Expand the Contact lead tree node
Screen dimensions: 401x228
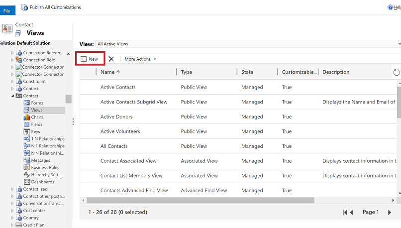point(12,189)
